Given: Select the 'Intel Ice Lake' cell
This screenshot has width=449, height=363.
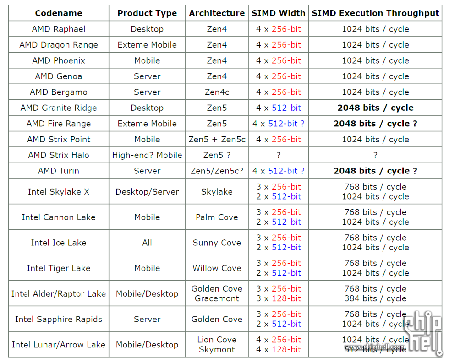Looking at the screenshot, I should click(59, 242).
